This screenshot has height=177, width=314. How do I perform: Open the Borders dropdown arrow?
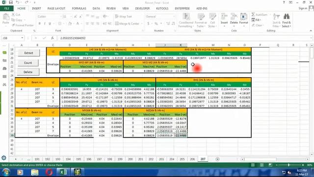coord(63,24)
